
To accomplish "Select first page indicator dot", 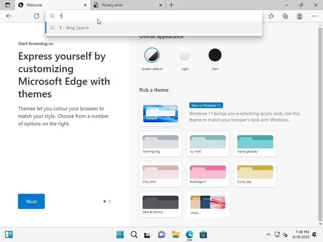I will 105,201.
